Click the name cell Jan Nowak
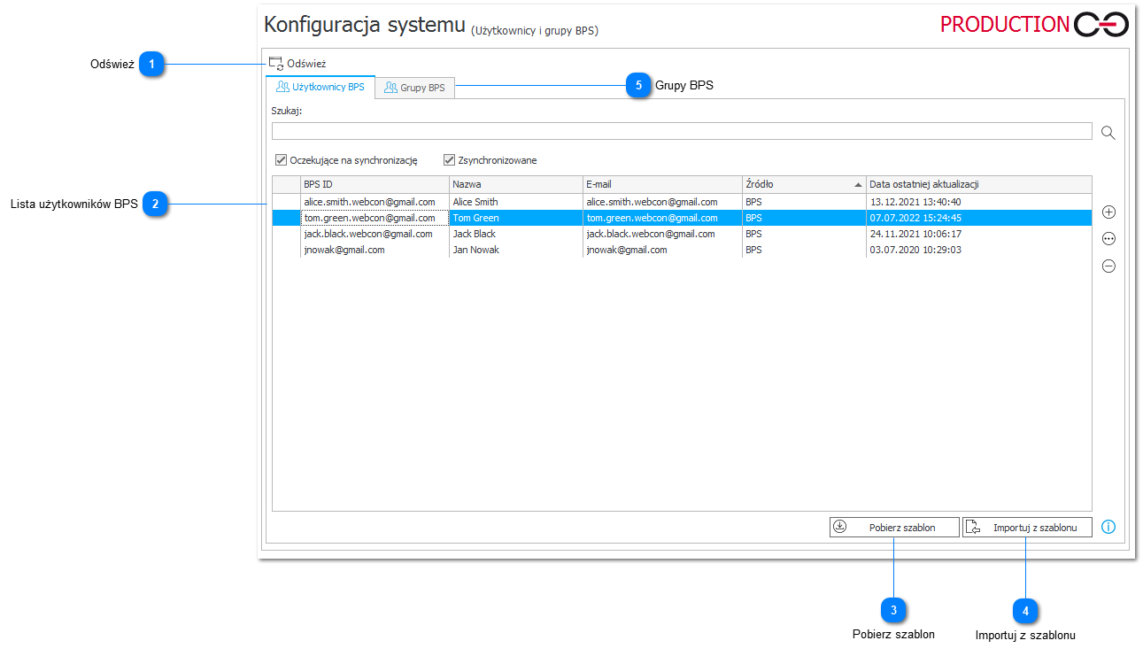 click(515, 250)
